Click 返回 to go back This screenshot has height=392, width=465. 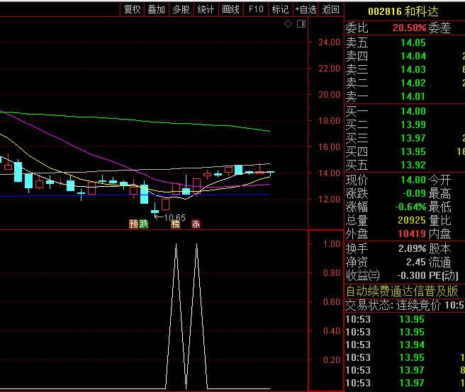coord(331,9)
